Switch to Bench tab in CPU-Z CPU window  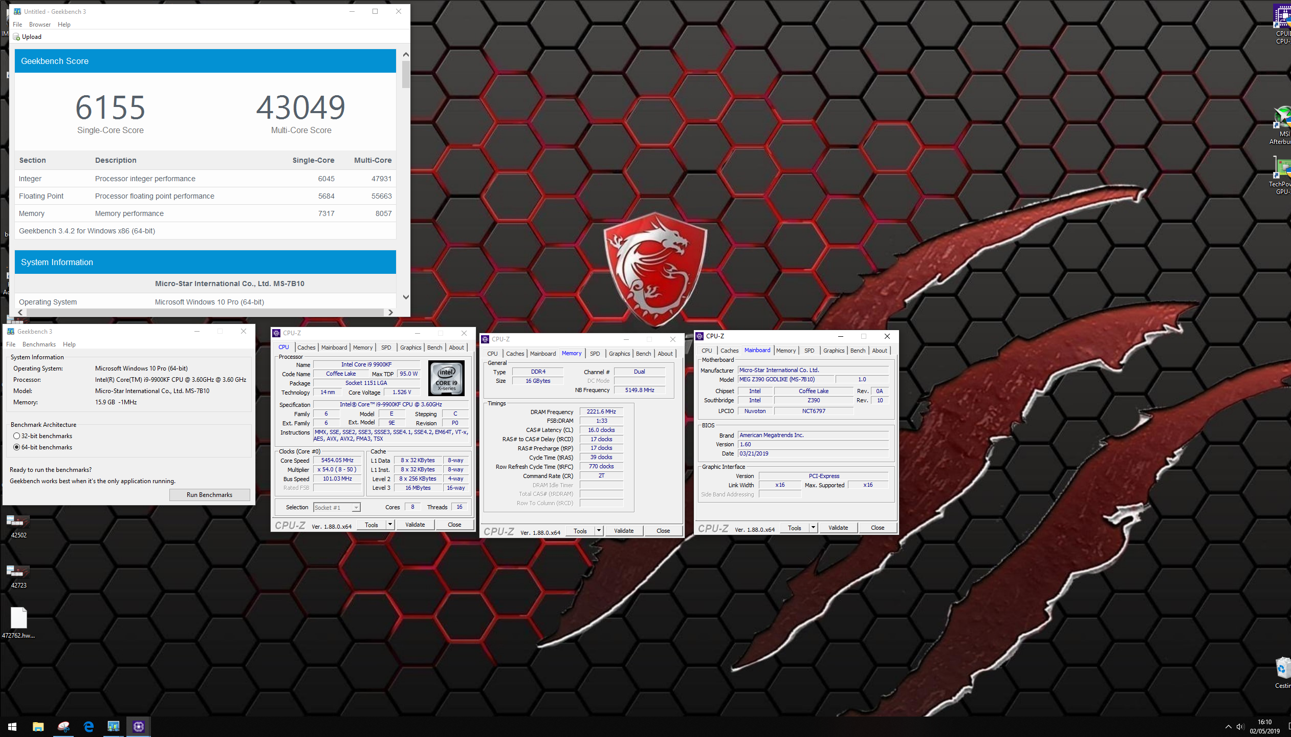(x=434, y=348)
